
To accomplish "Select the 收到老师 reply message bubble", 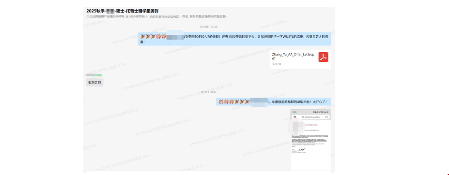I will click(94, 82).
